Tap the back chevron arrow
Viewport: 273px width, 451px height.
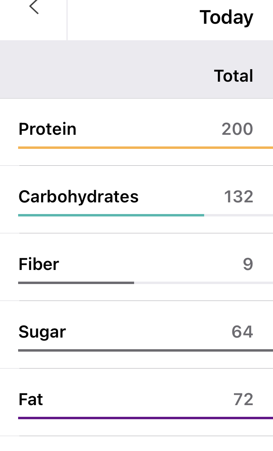click(x=34, y=7)
